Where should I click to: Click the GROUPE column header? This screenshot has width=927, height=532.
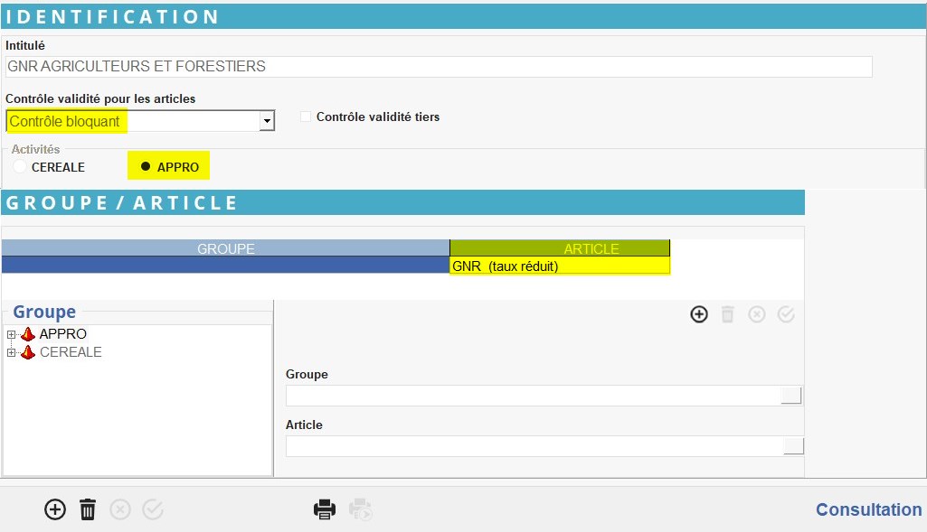225,248
